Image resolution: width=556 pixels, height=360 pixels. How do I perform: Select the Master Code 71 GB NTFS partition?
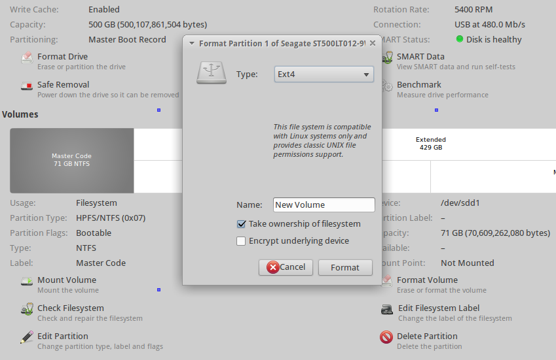71,160
